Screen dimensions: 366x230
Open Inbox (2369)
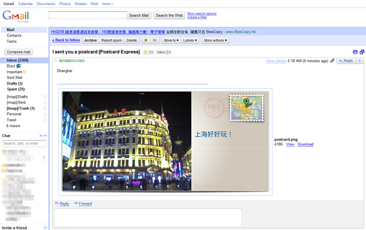pos(18,60)
